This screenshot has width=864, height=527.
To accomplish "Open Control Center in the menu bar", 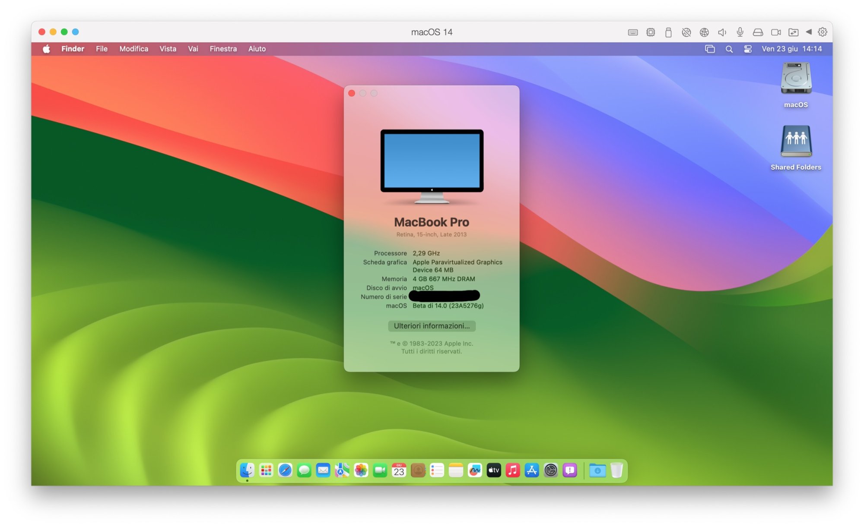I will click(x=748, y=49).
